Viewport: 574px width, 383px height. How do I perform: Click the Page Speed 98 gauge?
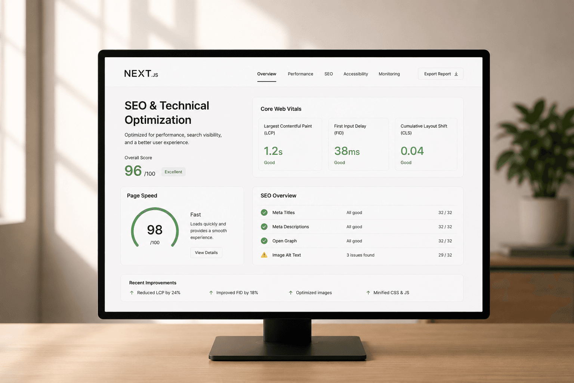[x=155, y=228]
